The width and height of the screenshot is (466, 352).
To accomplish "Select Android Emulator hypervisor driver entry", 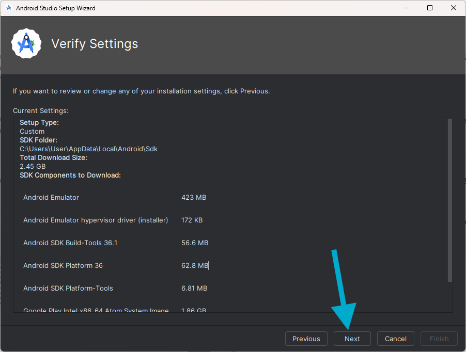I will pos(96,220).
